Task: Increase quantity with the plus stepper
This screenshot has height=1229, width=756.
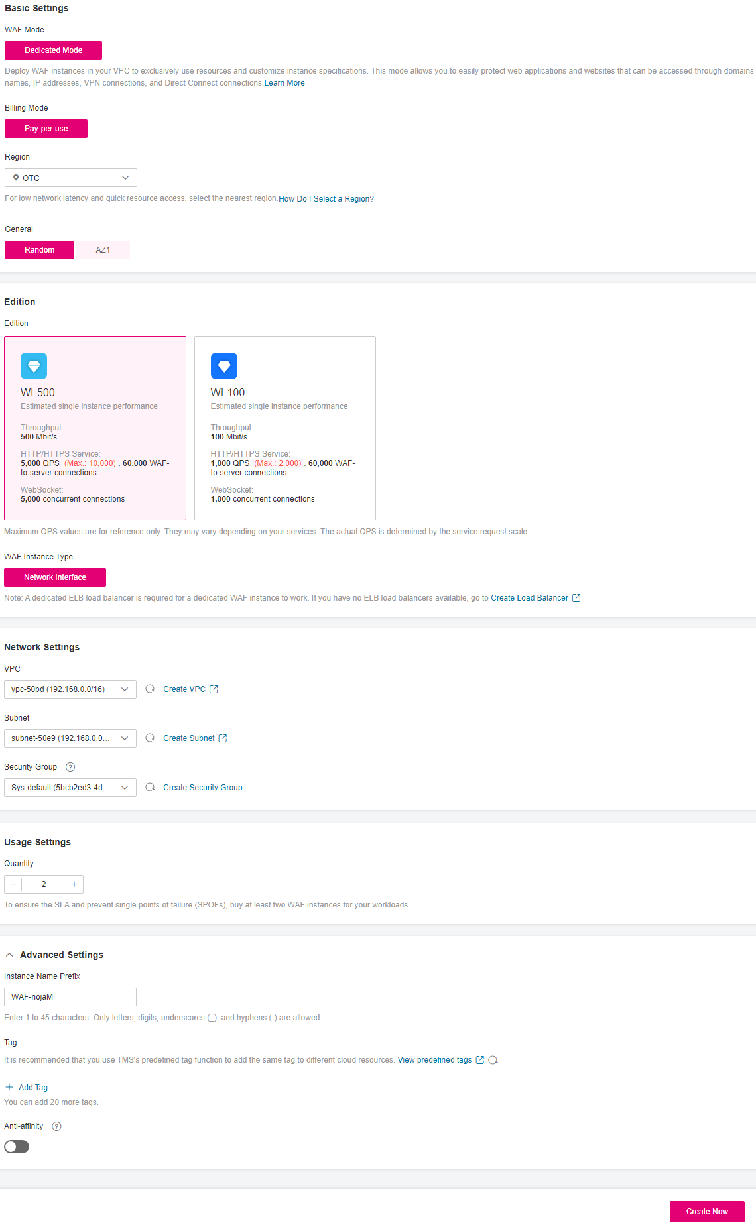Action: 74,884
